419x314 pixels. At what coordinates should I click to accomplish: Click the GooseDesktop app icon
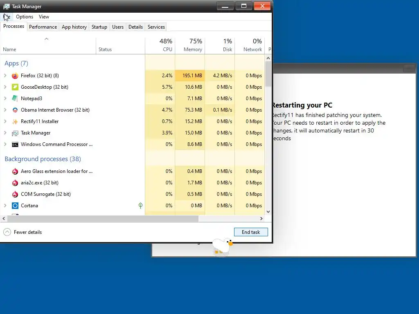tap(15, 87)
